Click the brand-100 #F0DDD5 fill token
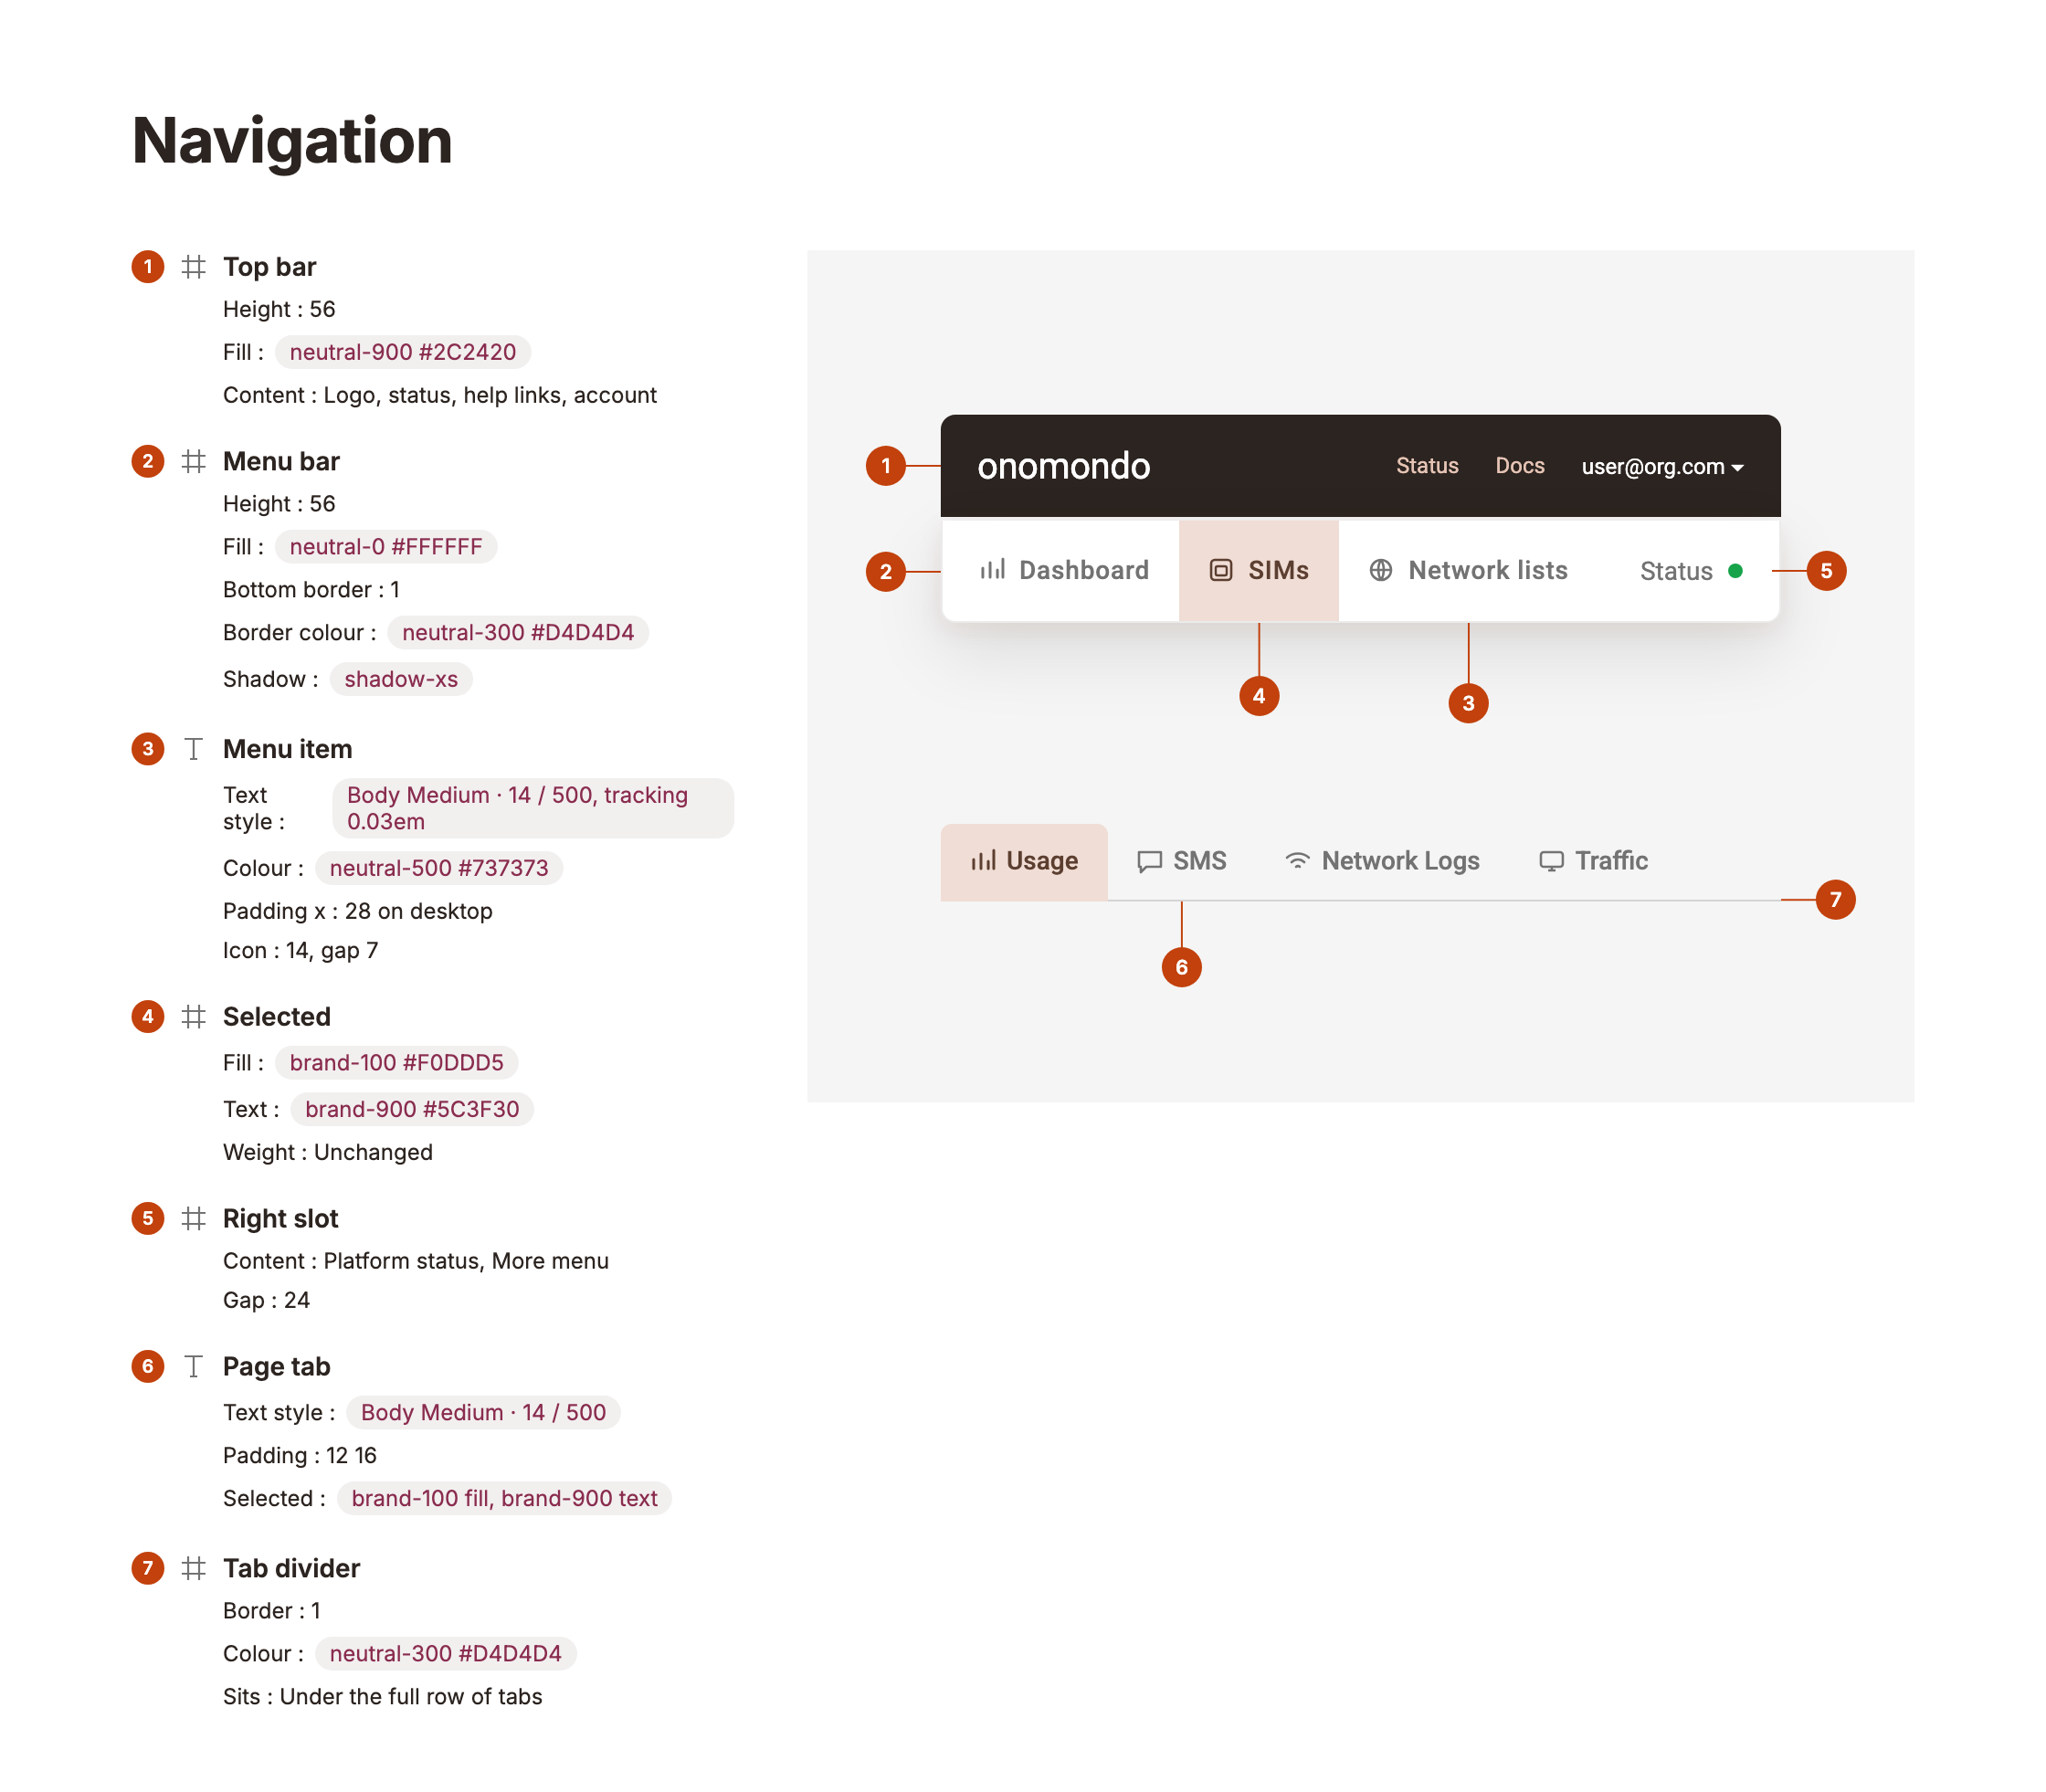Screen dimensions: 2046x1792 397,1063
